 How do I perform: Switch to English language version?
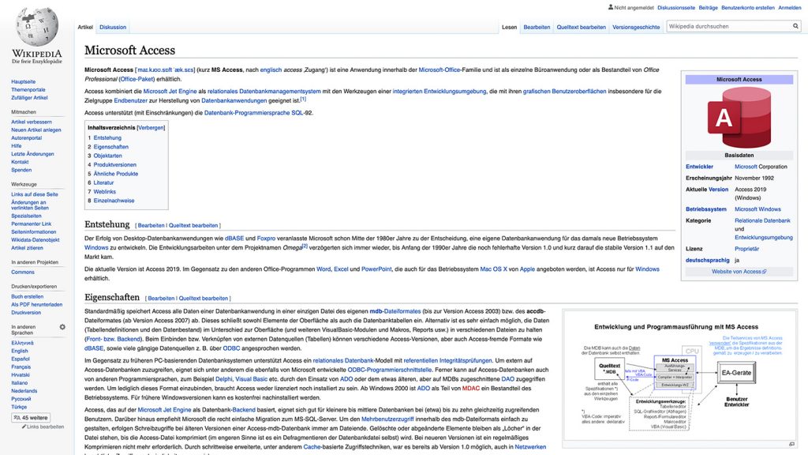[20, 351]
